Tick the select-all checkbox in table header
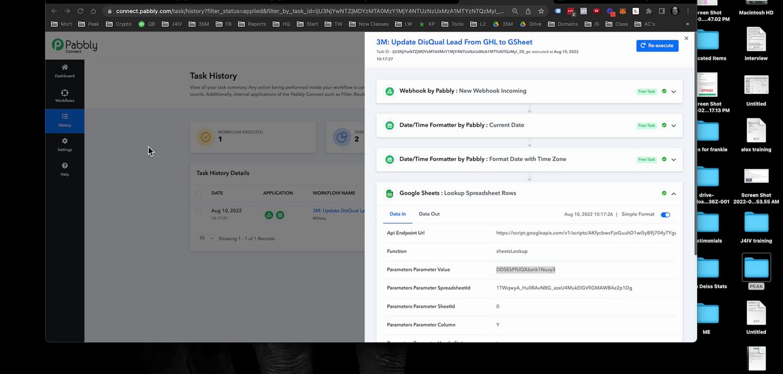 point(199,194)
